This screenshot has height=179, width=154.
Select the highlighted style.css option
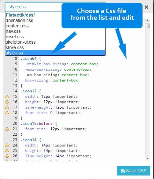click(x=55, y=53)
